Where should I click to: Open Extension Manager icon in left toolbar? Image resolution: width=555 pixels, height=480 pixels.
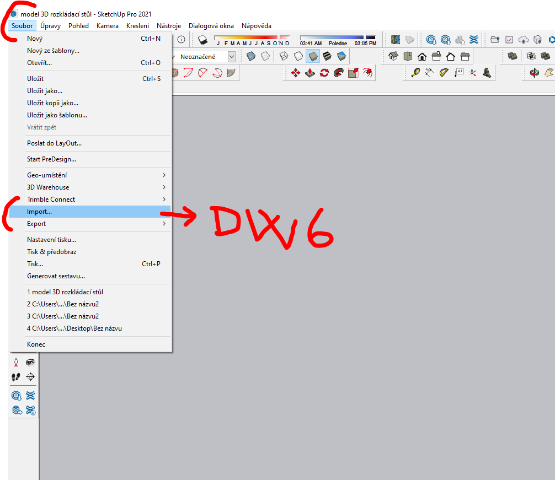click(x=30, y=410)
